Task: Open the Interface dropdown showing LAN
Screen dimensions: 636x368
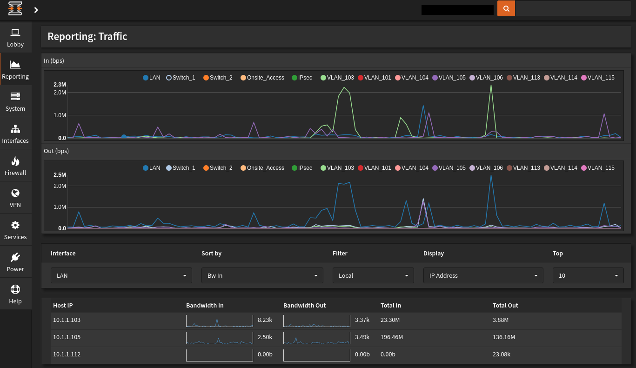Action: [121, 275]
